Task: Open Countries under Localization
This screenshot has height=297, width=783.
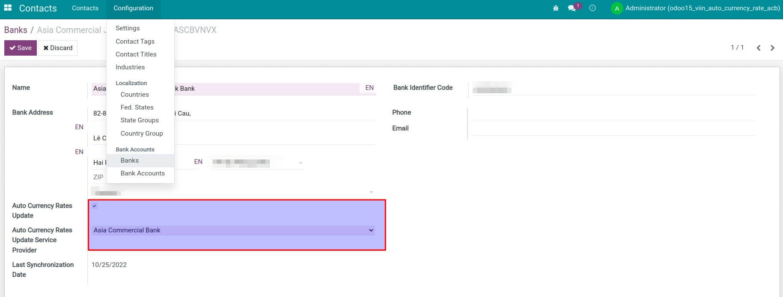Action: pos(134,95)
